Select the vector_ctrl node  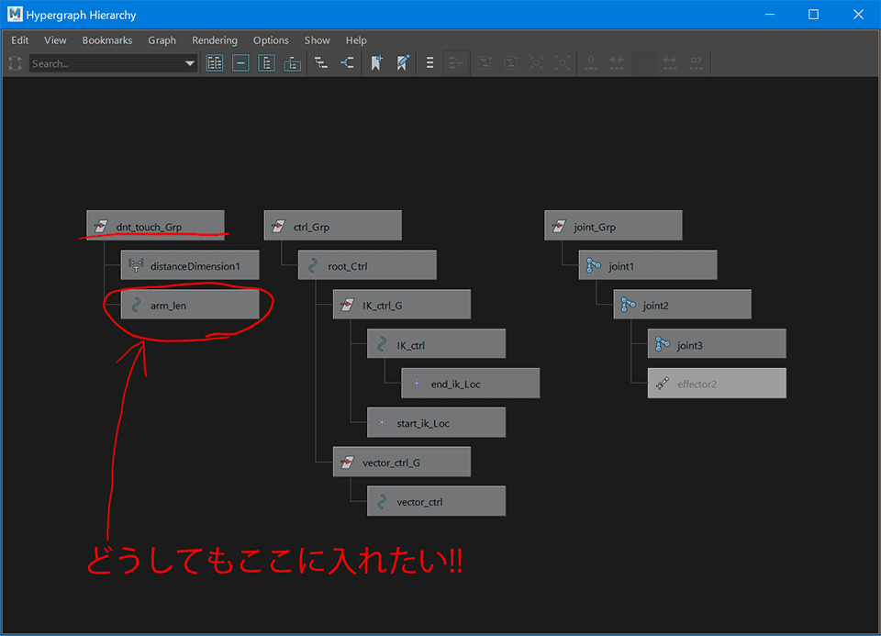point(436,502)
